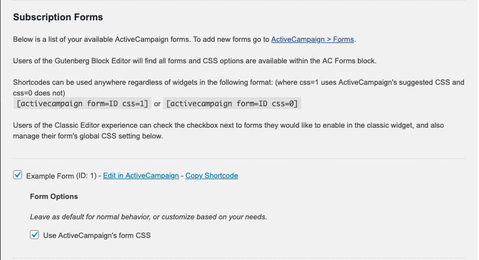Viewport: 479px width, 260px height.
Task: Click the css=1 shortcode example snippet
Action: (82, 103)
